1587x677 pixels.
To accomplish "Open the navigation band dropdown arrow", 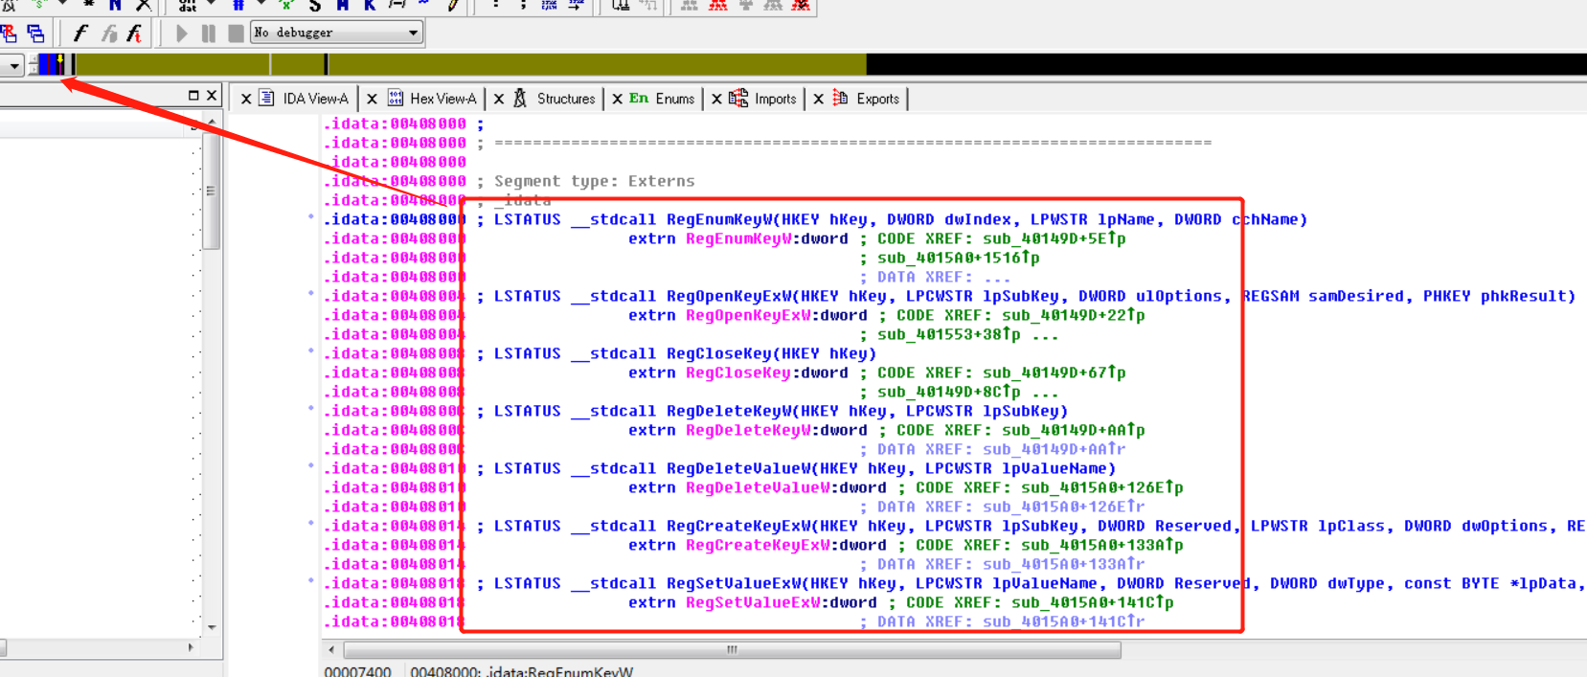I will 13,65.
